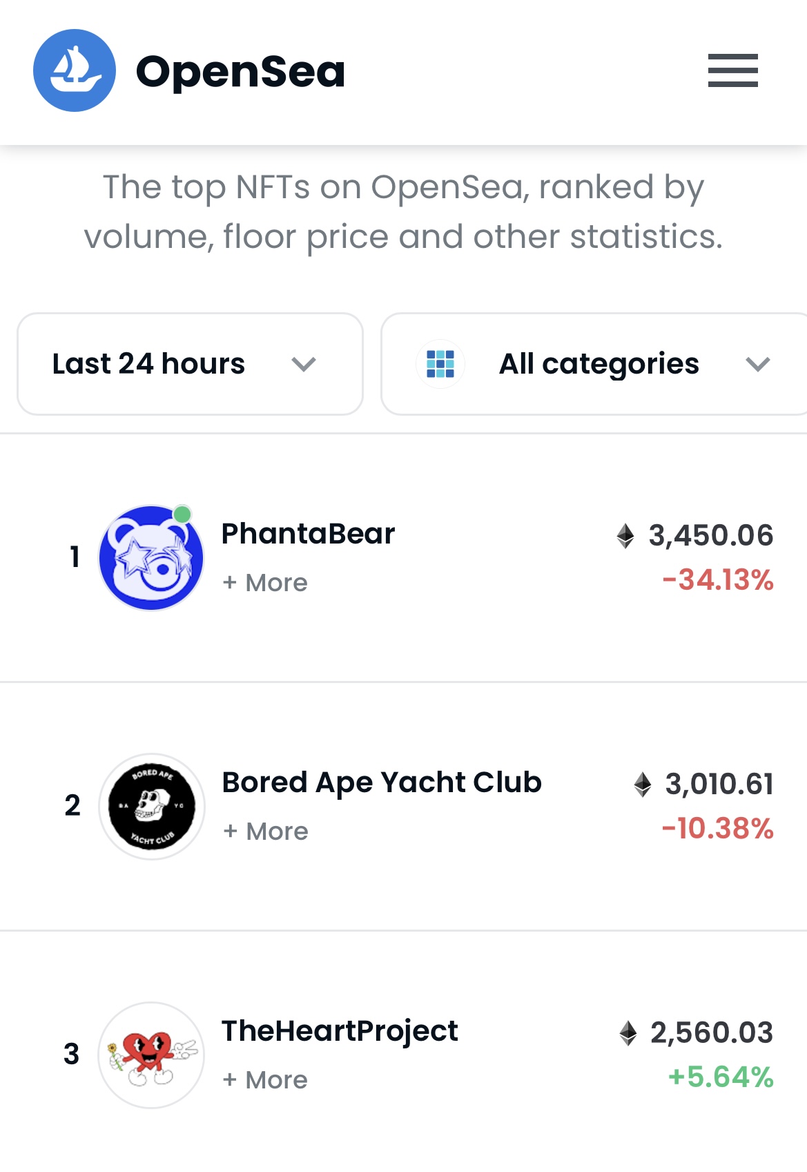Click the OpenSea wordmark text
The width and height of the screenshot is (807, 1172).
point(240,72)
